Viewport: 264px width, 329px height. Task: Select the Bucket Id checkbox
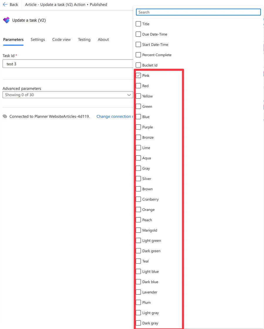[138, 65]
